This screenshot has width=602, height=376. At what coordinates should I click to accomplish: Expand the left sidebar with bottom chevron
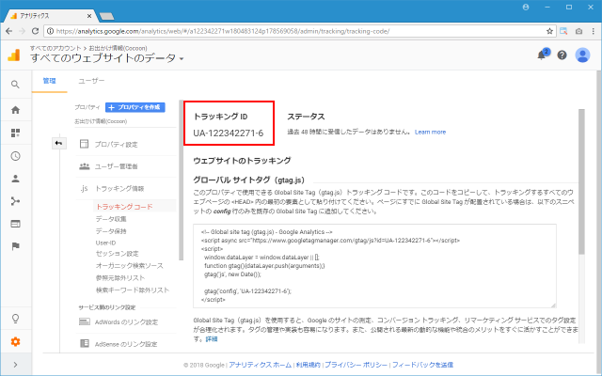[15, 364]
